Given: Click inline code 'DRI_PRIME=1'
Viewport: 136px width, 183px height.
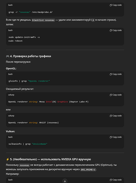Looking at the screenshot, I should 88,169.
